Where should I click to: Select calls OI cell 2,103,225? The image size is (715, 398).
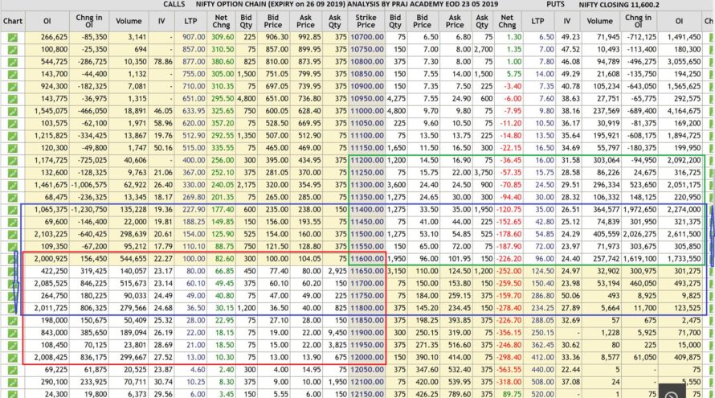(51, 234)
